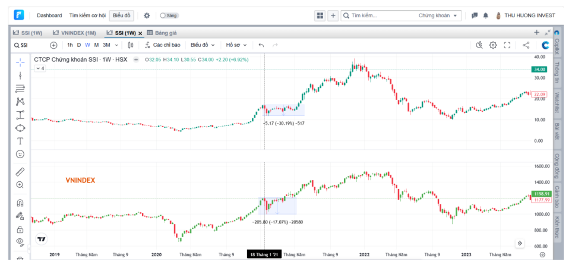Switch to the first SSI (1W) tab
The image size is (575, 274).
(28, 33)
